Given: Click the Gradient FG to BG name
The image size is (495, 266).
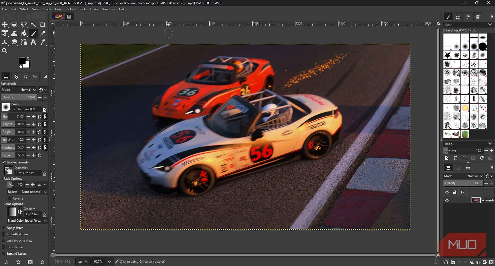Looking at the screenshot, I should point(32,214).
